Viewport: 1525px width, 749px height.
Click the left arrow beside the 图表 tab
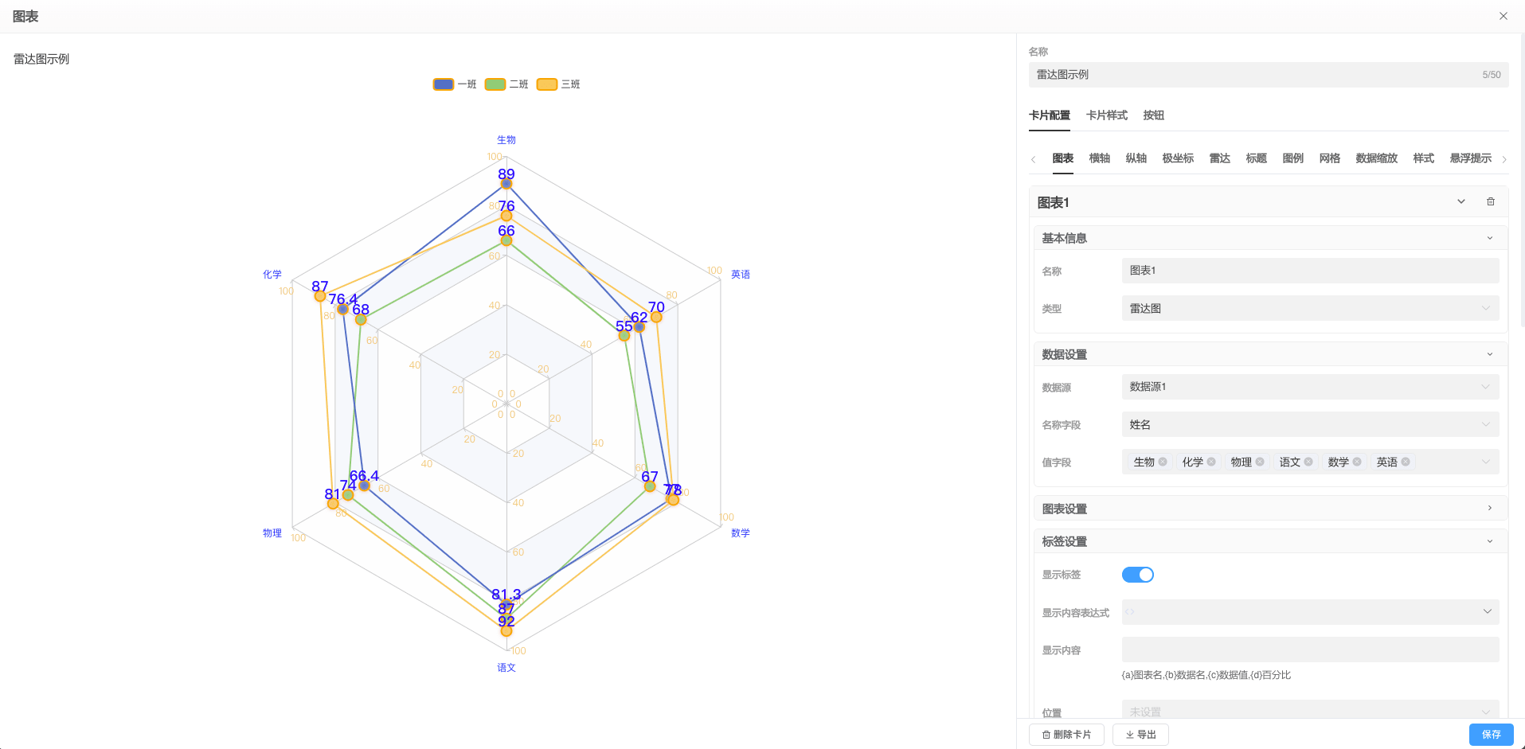tap(1034, 159)
